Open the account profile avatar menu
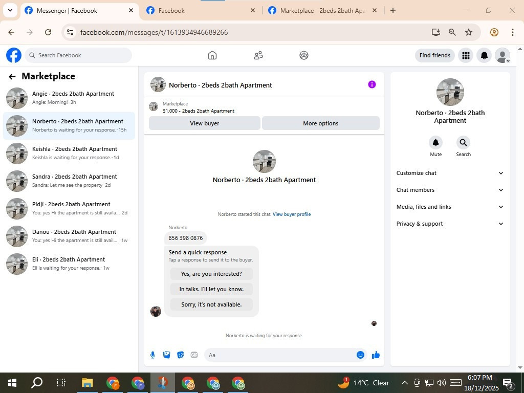 (503, 55)
